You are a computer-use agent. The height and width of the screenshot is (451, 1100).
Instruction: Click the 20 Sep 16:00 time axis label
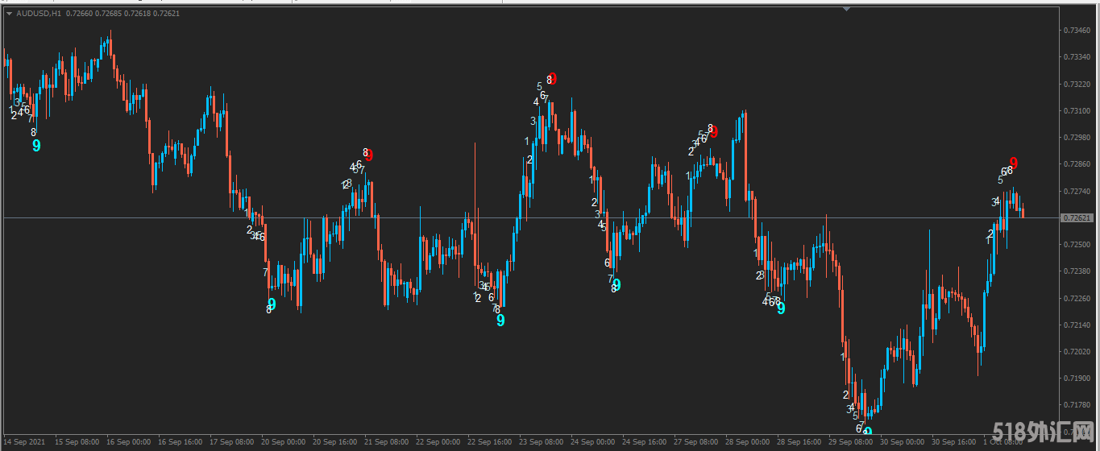pos(336,442)
